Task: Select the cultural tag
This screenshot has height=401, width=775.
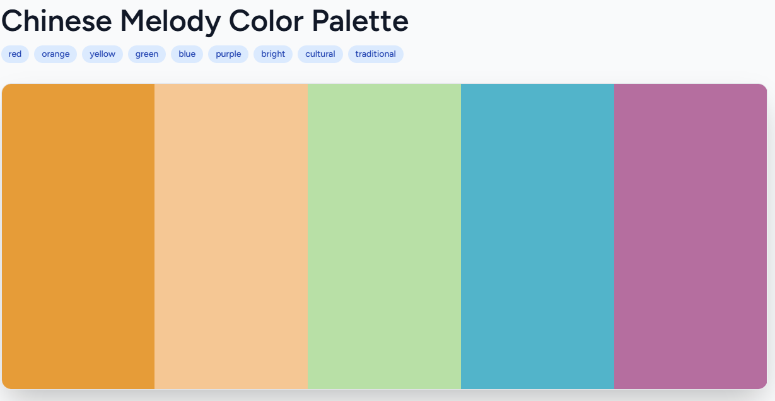Action: click(320, 54)
